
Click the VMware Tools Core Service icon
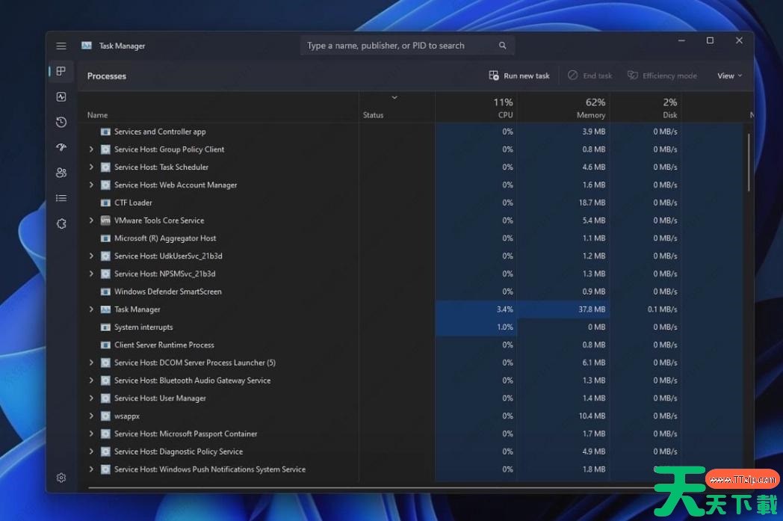(x=105, y=221)
